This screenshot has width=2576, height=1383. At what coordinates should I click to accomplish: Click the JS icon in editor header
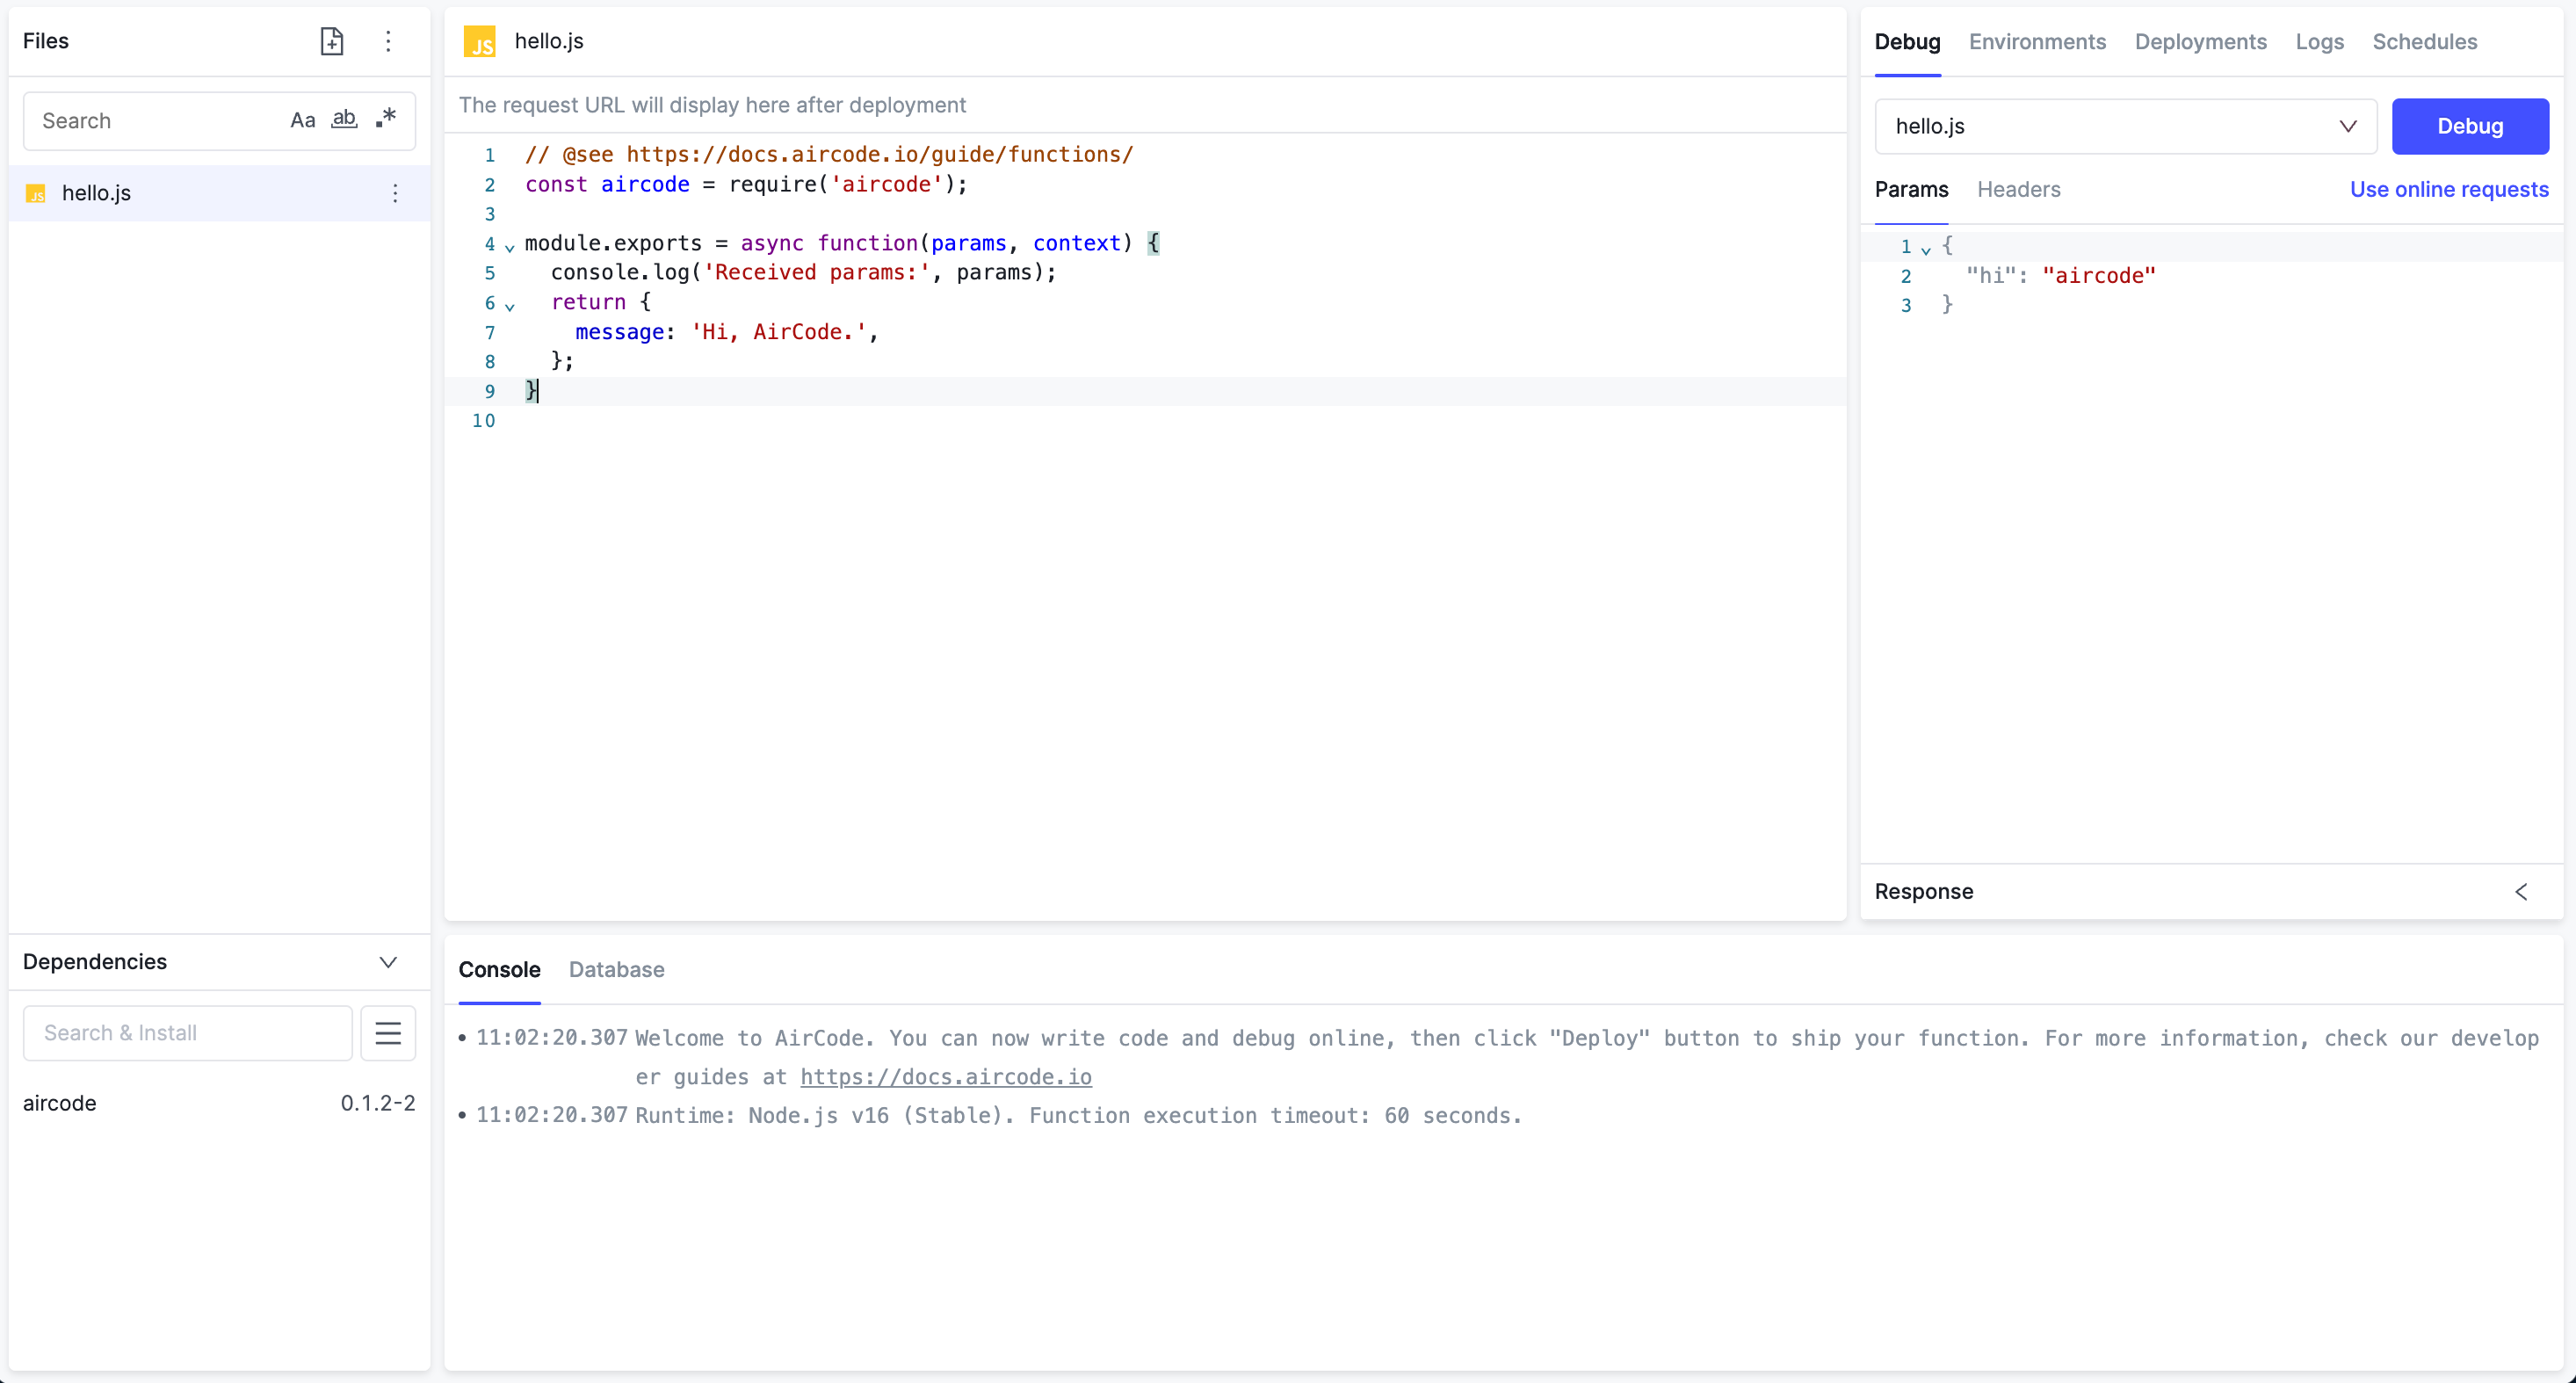pyautogui.click(x=480, y=41)
